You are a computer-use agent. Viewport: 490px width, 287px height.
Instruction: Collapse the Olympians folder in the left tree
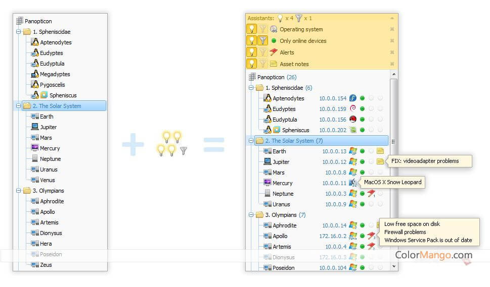[19, 191]
